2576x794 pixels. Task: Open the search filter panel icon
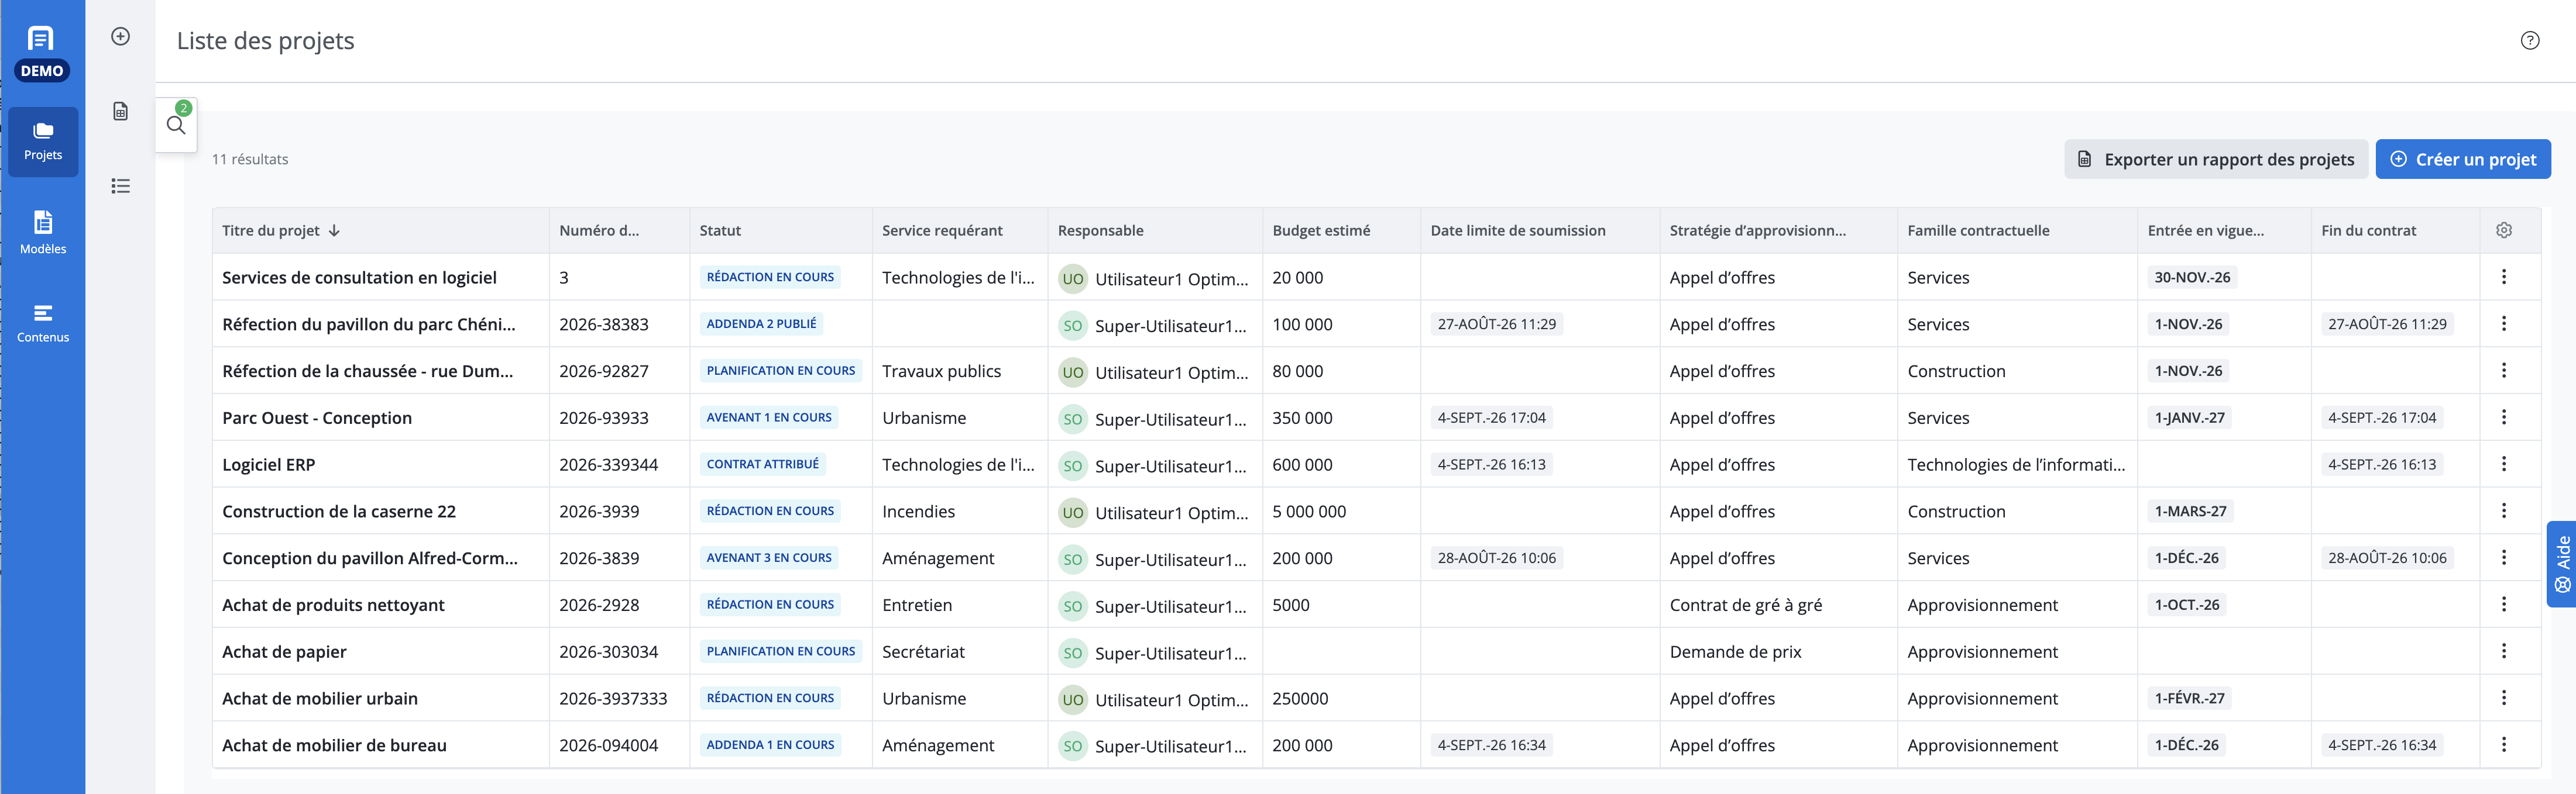coord(176,125)
